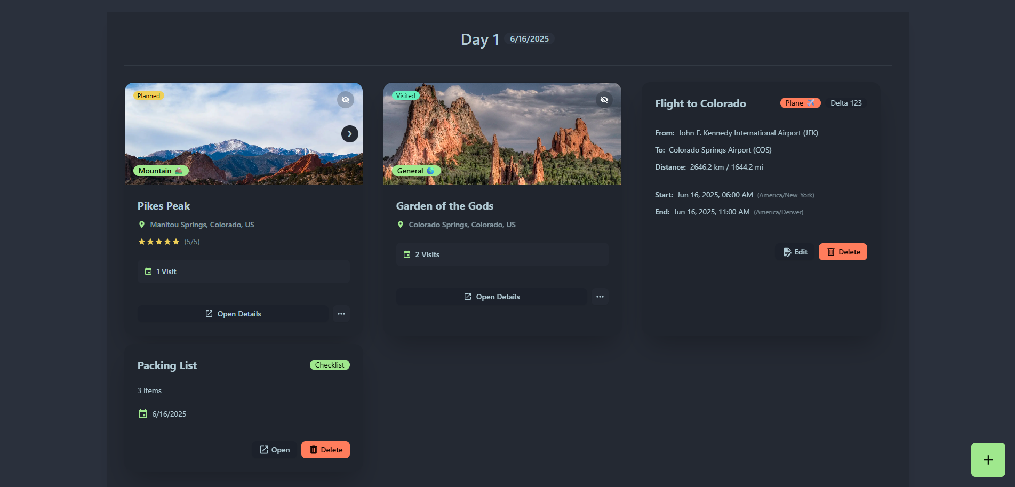Hide the Pikes Peak image with the eye toggle
This screenshot has height=487, width=1015.
pos(345,100)
